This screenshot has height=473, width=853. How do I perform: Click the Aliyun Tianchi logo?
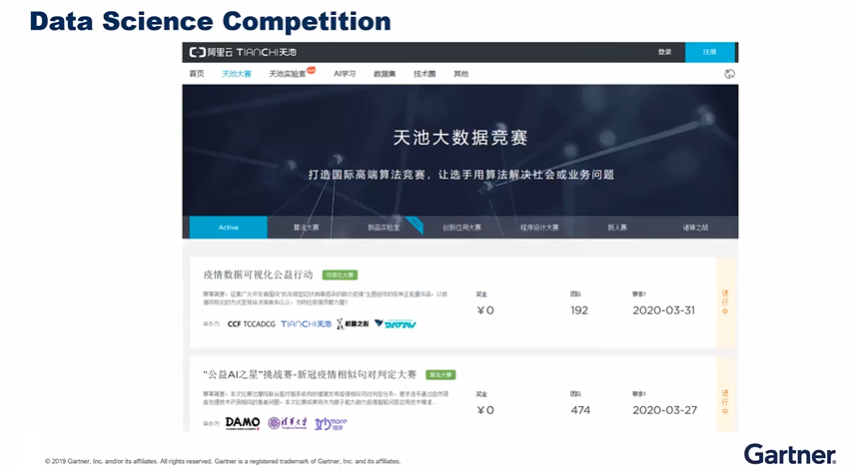click(242, 52)
